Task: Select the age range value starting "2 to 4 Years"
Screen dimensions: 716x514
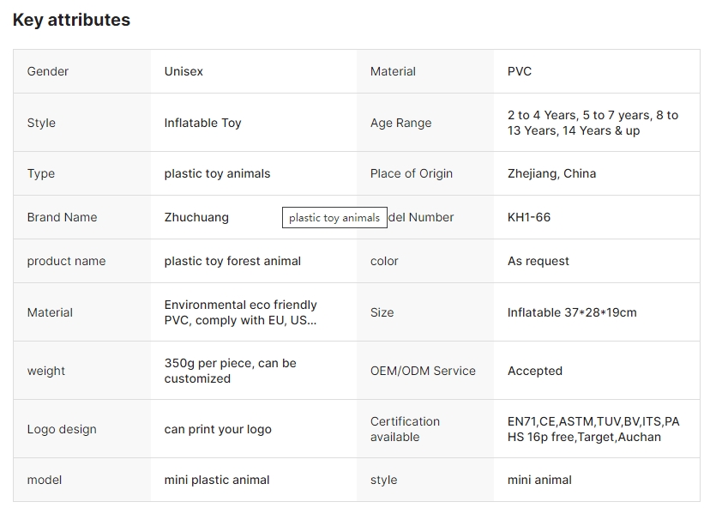Action: click(x=593, y=123)
